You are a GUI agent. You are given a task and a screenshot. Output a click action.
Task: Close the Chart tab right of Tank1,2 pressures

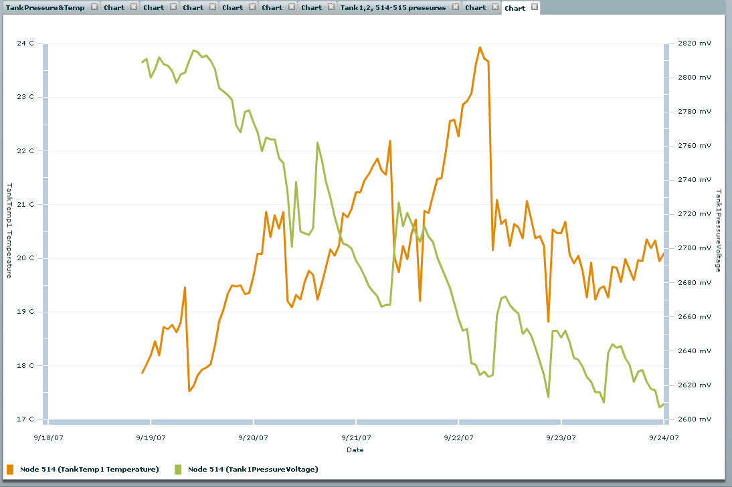pos(494,7)
